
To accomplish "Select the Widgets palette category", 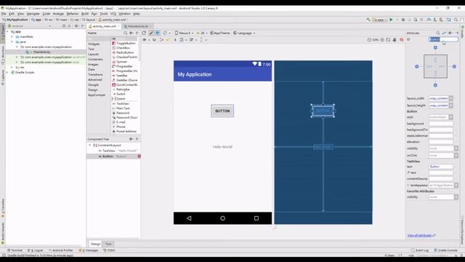I will (x=94, y=44).
